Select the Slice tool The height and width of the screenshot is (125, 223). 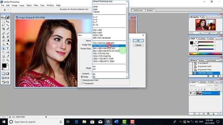coord(8,29)
